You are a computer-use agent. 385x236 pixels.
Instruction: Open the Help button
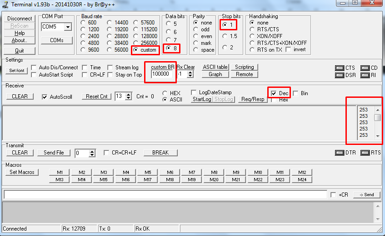coord(20,33)
